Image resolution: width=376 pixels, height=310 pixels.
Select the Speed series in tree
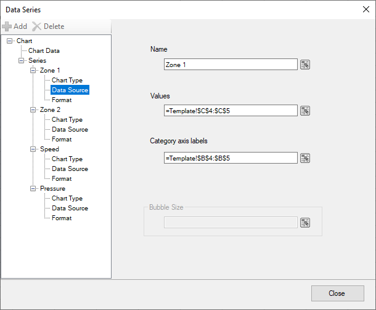pos(49,149)
